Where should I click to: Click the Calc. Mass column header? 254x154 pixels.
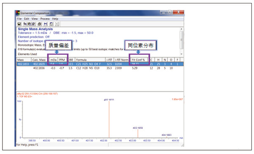point(39,60)
